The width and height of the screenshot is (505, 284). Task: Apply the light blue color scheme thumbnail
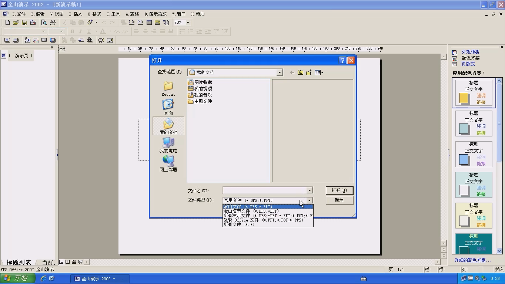pyautogui.click(x=474, y=154)
